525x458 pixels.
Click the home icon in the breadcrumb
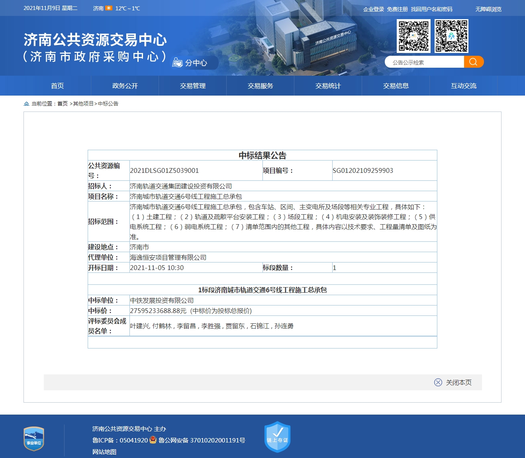[26, 104]
